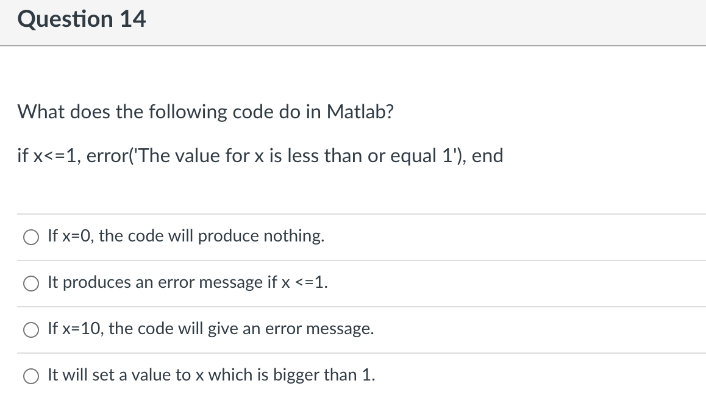706x411 pixels.
Task: Click 'x=10,' in the third answer option
Action: 83,329
